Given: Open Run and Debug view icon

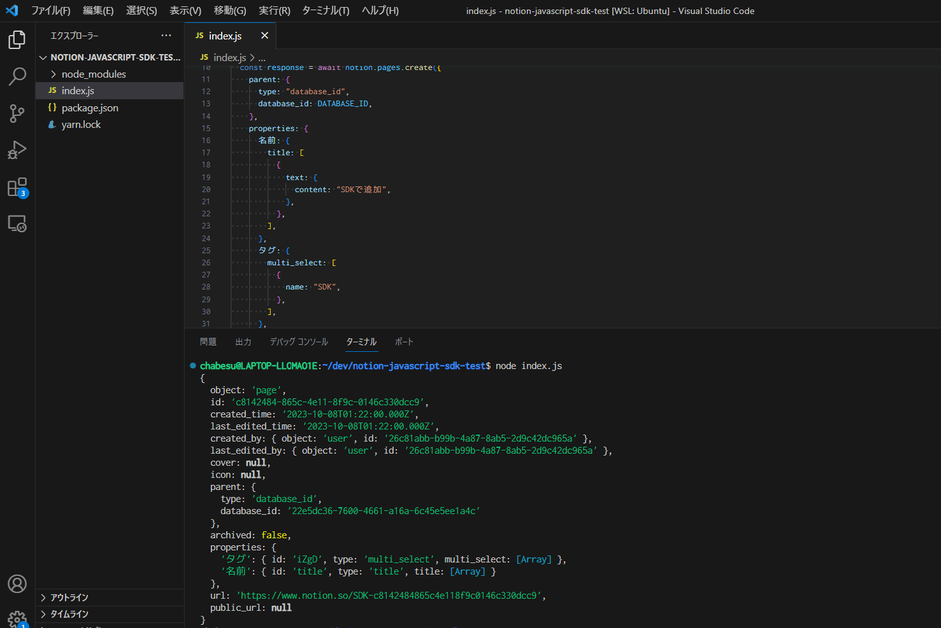Looking at the screenshot, I should [x=17, y=150].
